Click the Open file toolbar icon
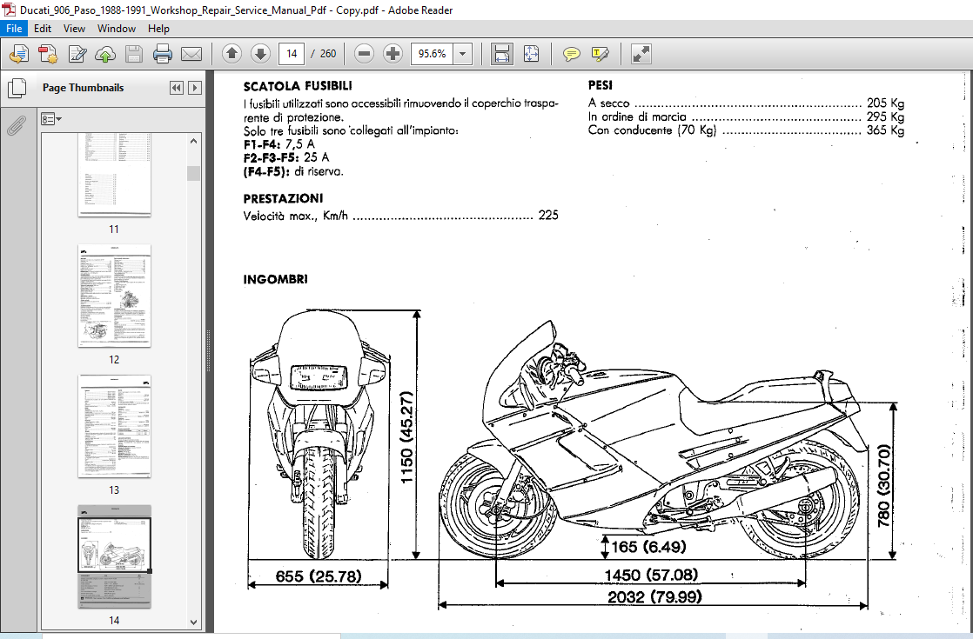 [x=18, y=54]
